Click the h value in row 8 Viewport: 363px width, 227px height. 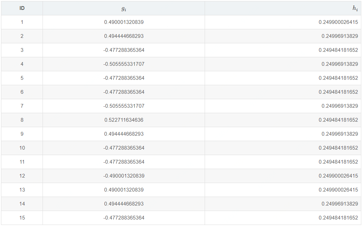pos(338,120)
